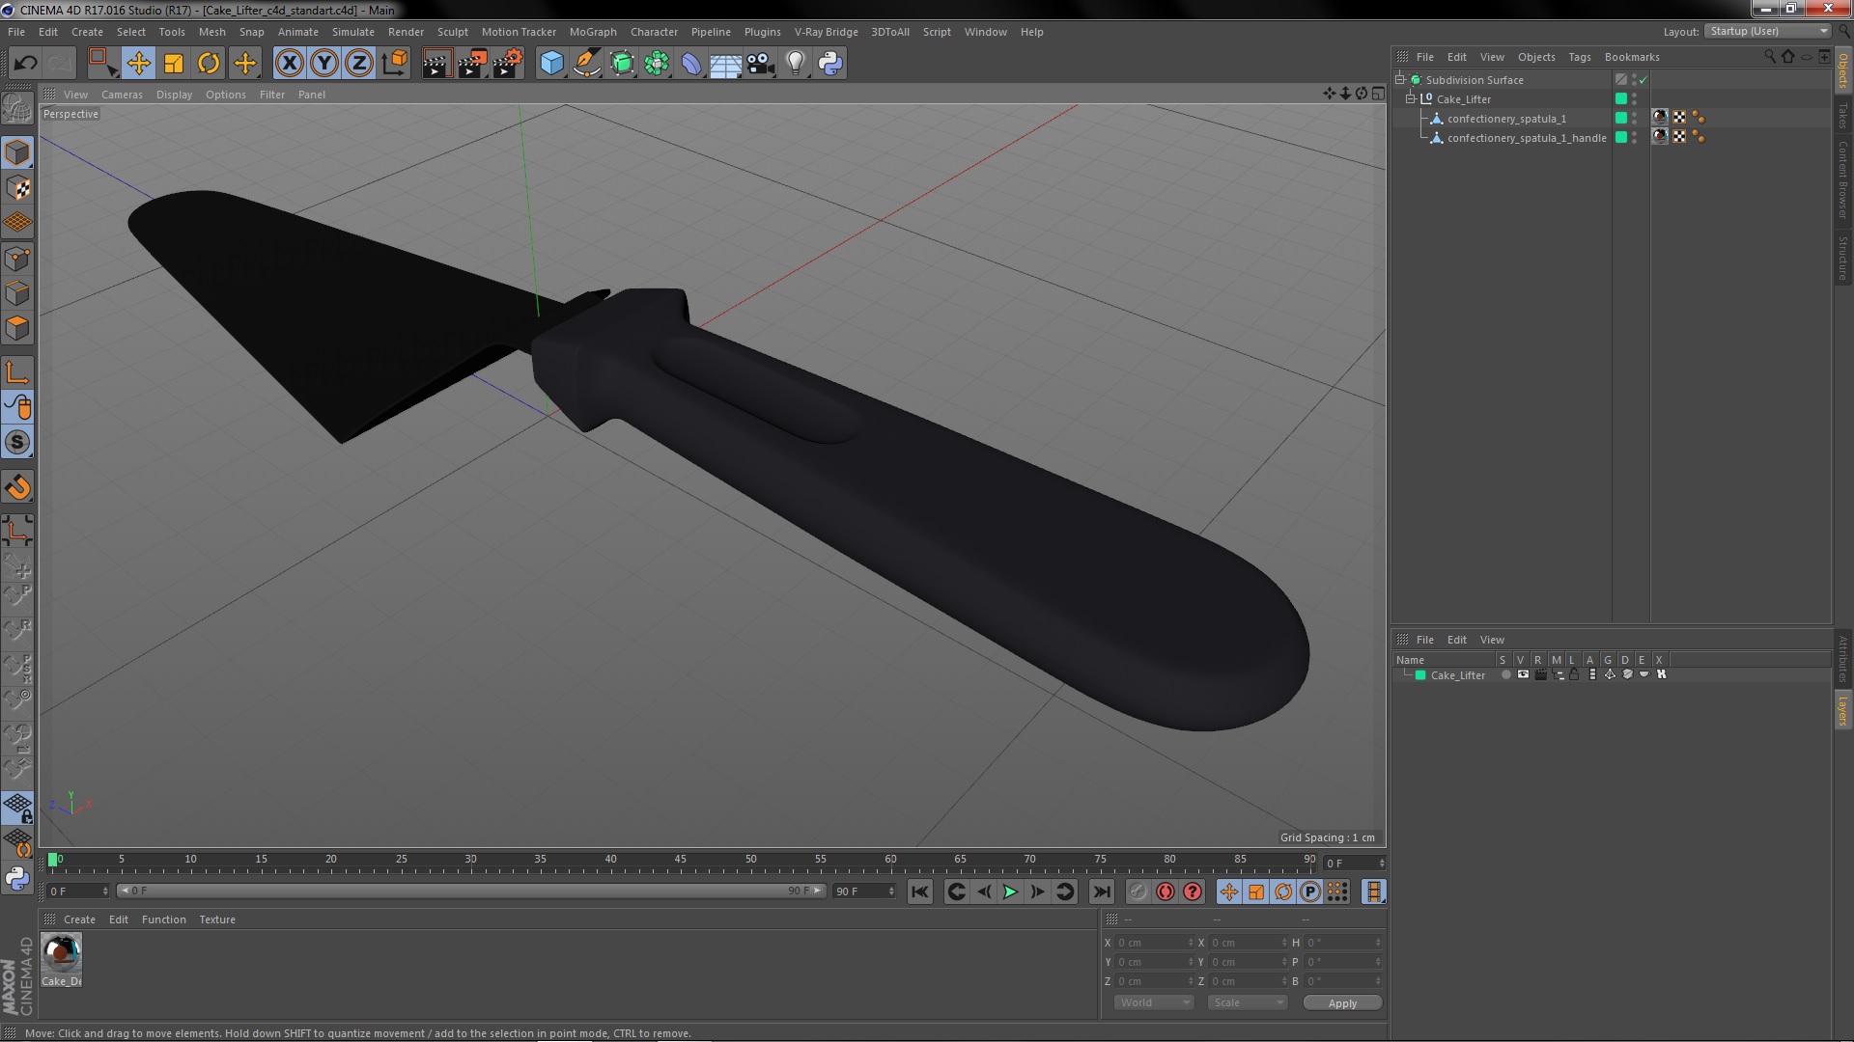Toggle Y axis lock
1854x1042 pixels.
(x=324, y=64)
